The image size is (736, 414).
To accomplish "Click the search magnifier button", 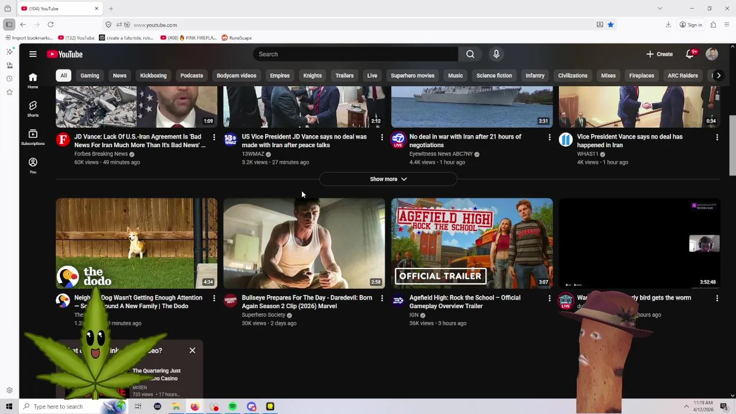I will pyautogui.click(x=470, y=54).
